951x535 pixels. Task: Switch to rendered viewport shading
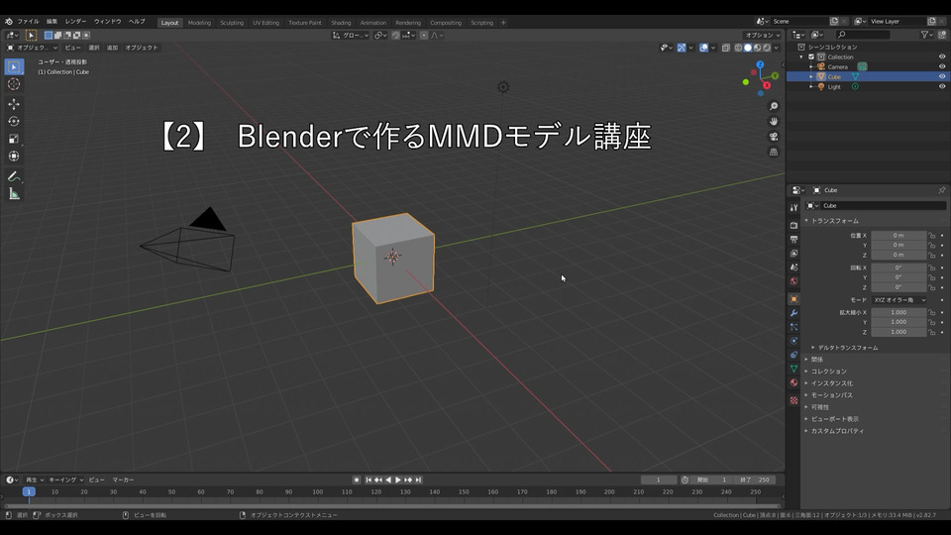(x=767, y=48)
